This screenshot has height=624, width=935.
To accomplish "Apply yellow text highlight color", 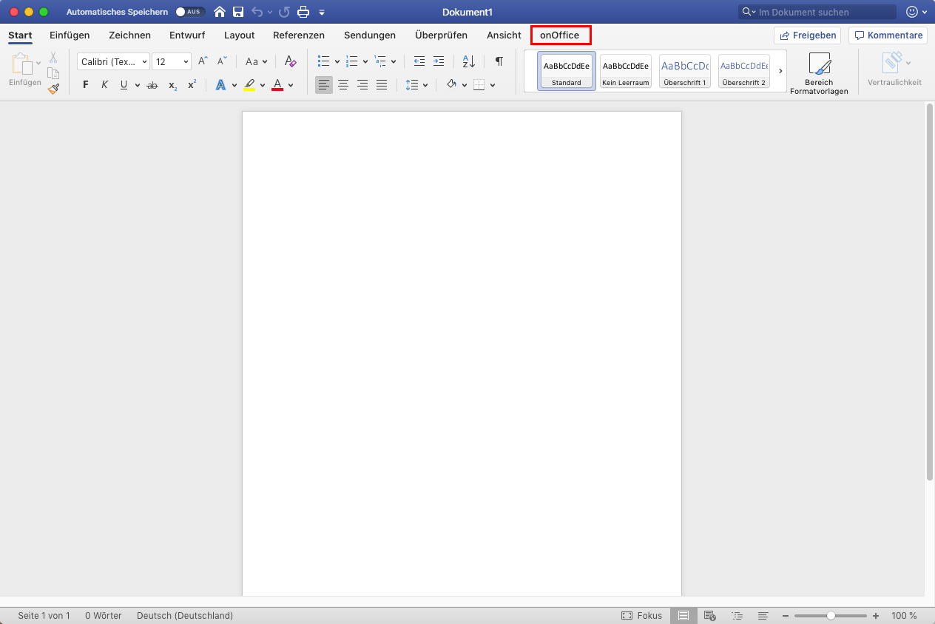I will (249, 85).
